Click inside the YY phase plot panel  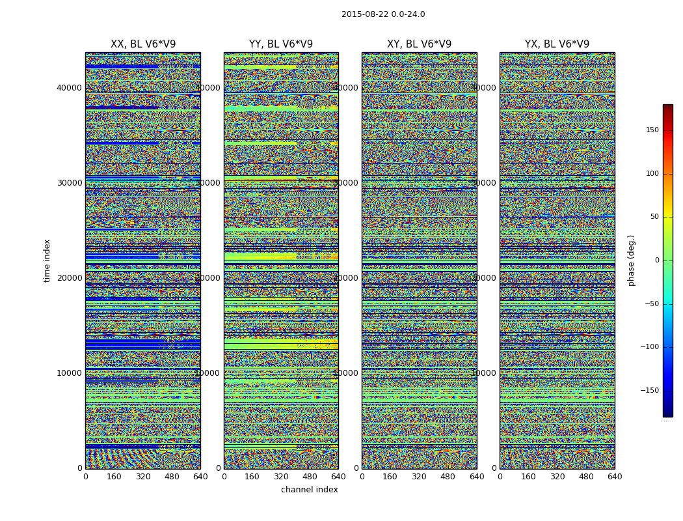(x=281, y=260)
